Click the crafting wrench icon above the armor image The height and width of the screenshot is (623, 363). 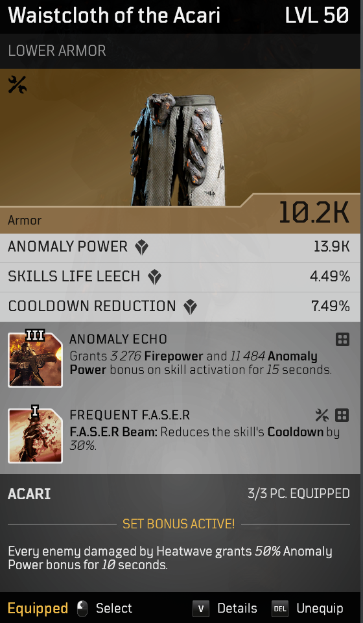[x=17, y=85]
